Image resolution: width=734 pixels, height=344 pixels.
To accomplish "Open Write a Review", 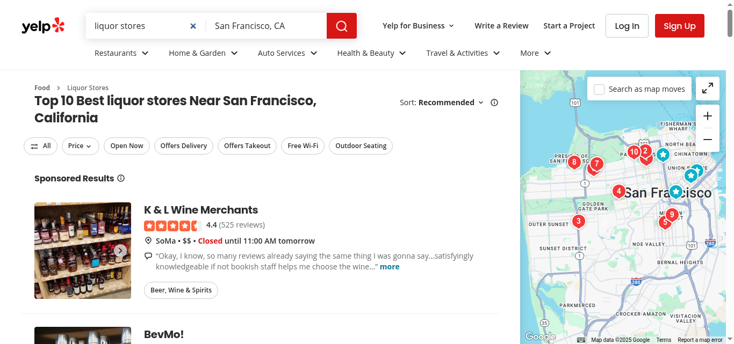I will pos(501,26).
